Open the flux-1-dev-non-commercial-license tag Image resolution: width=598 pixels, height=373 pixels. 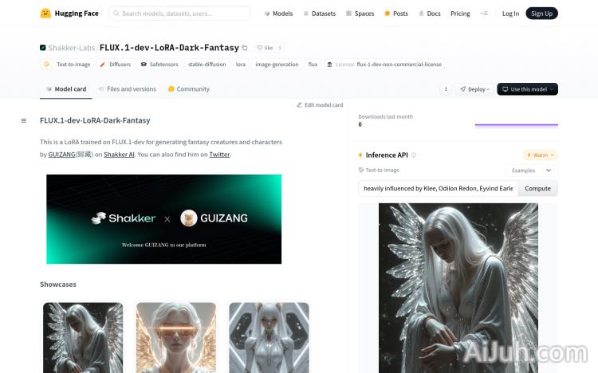coord(384,65)
